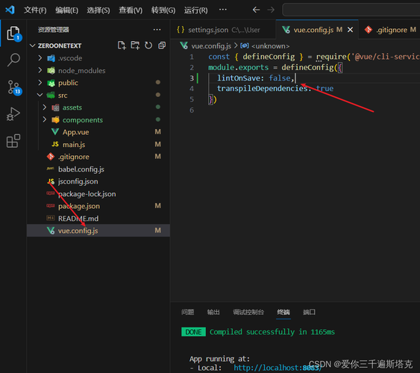This screenshot has height=373, width=420.
Task: Click the New Folder icon in explorer
Action: click(x=135, y=46)
